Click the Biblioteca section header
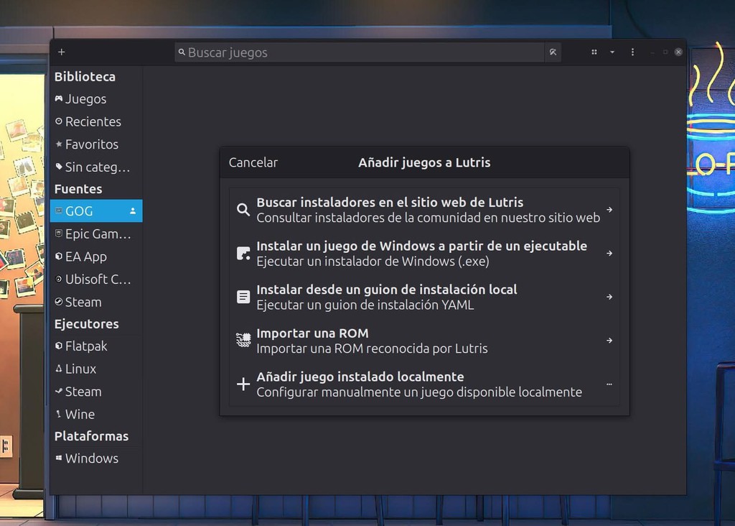 click(x=85, y=76)
